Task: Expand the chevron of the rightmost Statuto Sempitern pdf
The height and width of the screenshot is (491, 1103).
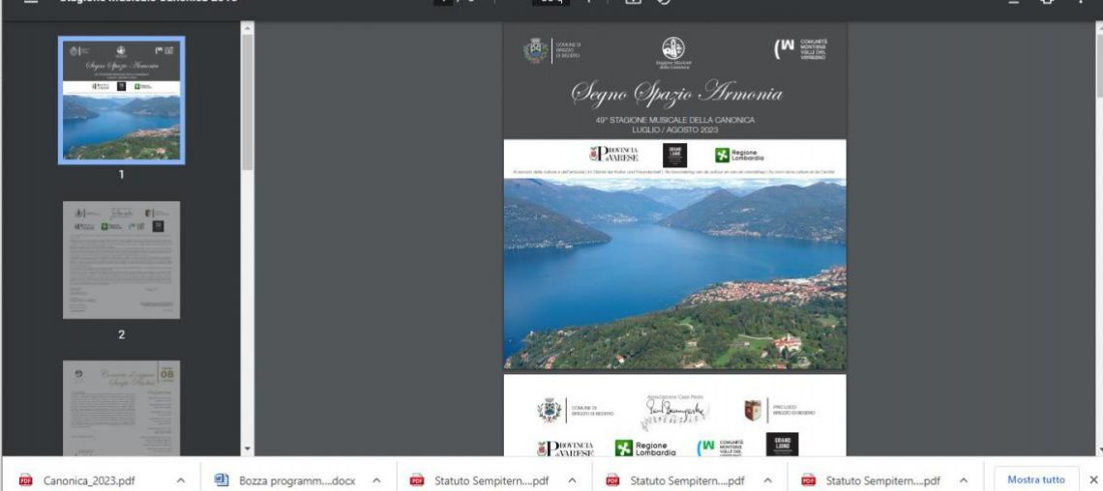Action: (x=964, y=478)
